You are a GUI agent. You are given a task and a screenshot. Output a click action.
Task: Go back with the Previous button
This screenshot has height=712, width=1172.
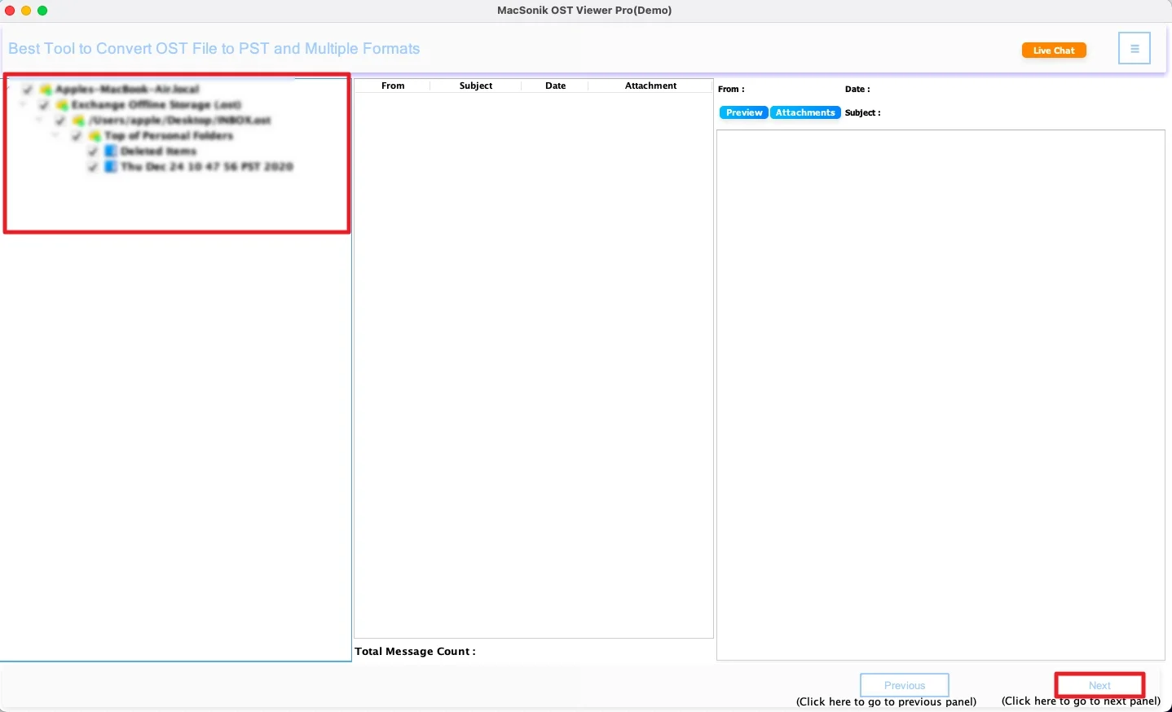(905, 685)
